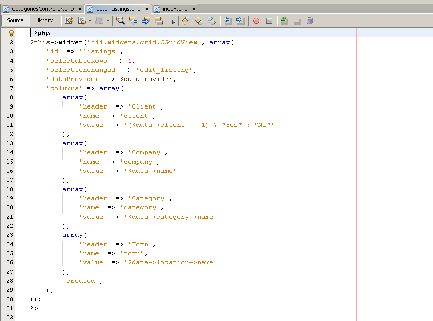Click the Previous Bookmark up-arrow icon
The height and width of the screenshot is (321, 433).
(186, 21)
